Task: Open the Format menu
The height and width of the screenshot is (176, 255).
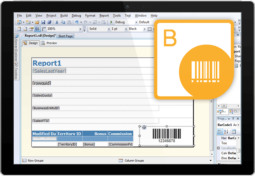Action: (90, 15)
